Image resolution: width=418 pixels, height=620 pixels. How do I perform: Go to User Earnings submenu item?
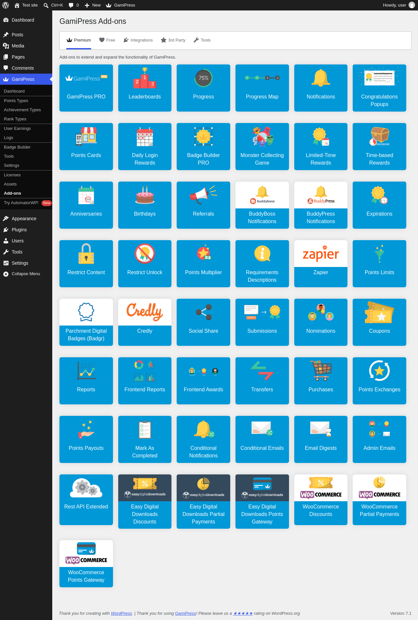coord(26,129)
